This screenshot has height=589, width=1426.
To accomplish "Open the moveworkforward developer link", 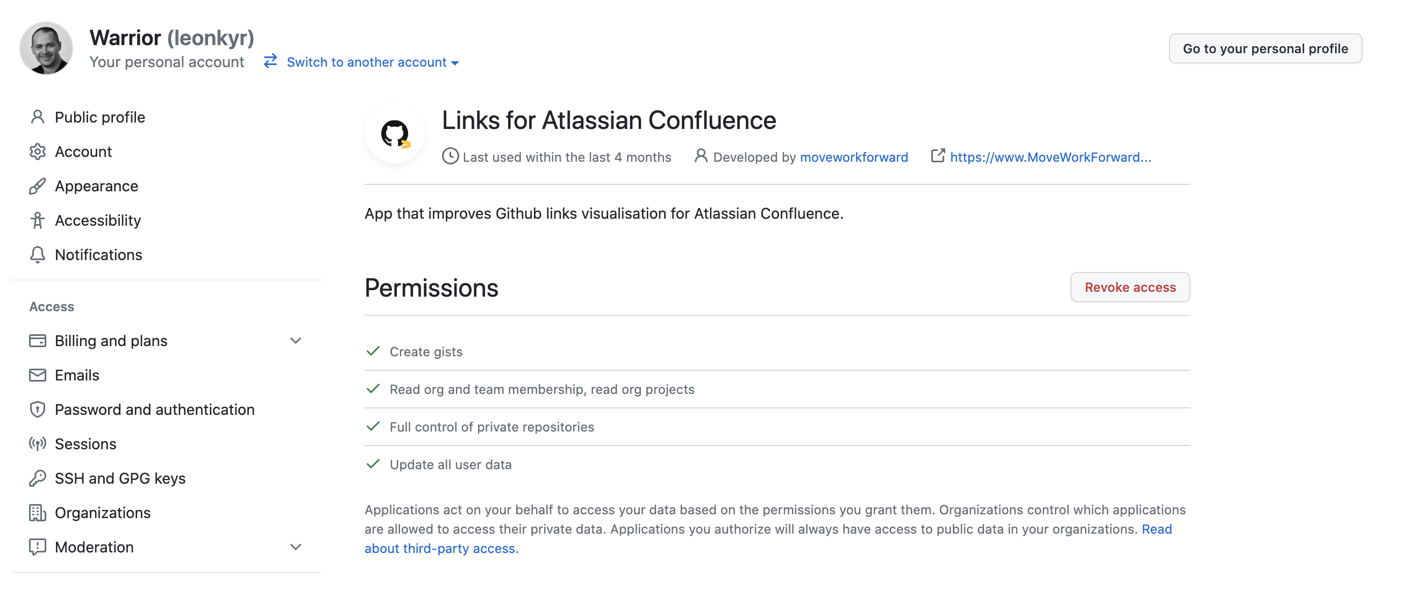I will point(853,157).
